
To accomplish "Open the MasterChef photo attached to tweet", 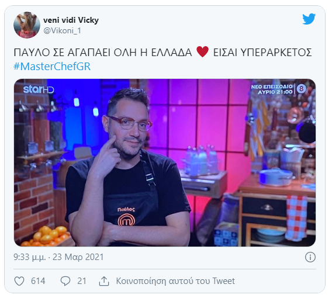I will click(x=165, y=162).
